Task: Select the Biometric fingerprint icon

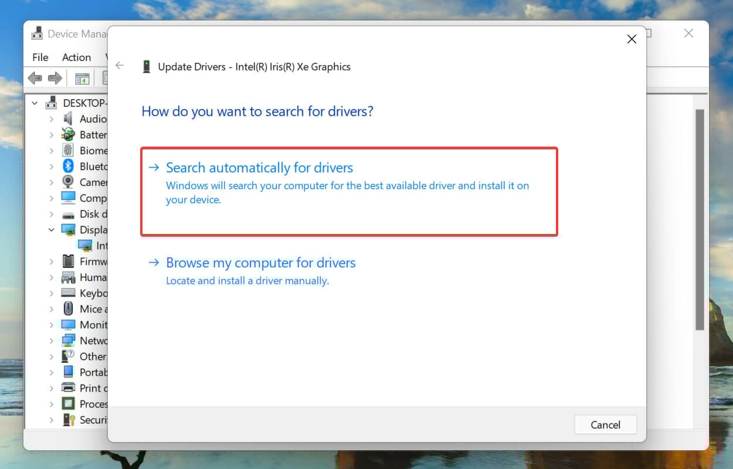Action: coord(69,151)
